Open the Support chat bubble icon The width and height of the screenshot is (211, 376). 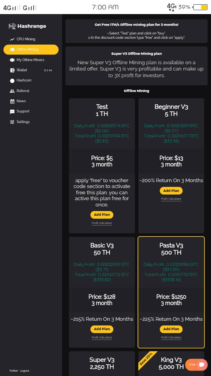point(12,112)
